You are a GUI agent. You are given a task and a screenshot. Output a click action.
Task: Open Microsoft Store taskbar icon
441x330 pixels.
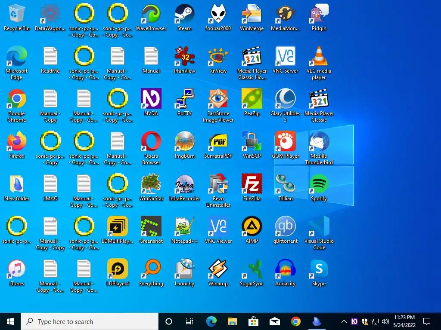[253, 321]
